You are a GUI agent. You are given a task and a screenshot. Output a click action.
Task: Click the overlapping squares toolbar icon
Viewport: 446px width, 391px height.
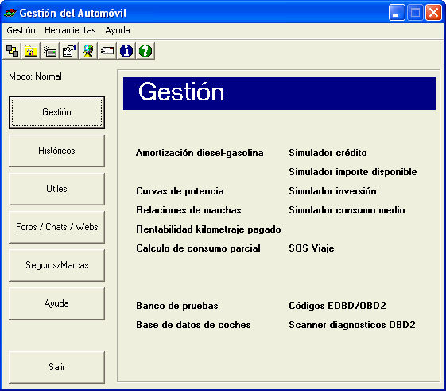(12, 51)
